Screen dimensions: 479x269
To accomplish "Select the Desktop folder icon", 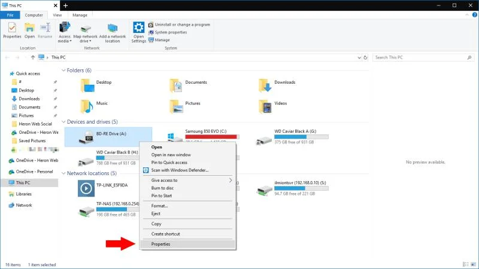I will [87, 85].
